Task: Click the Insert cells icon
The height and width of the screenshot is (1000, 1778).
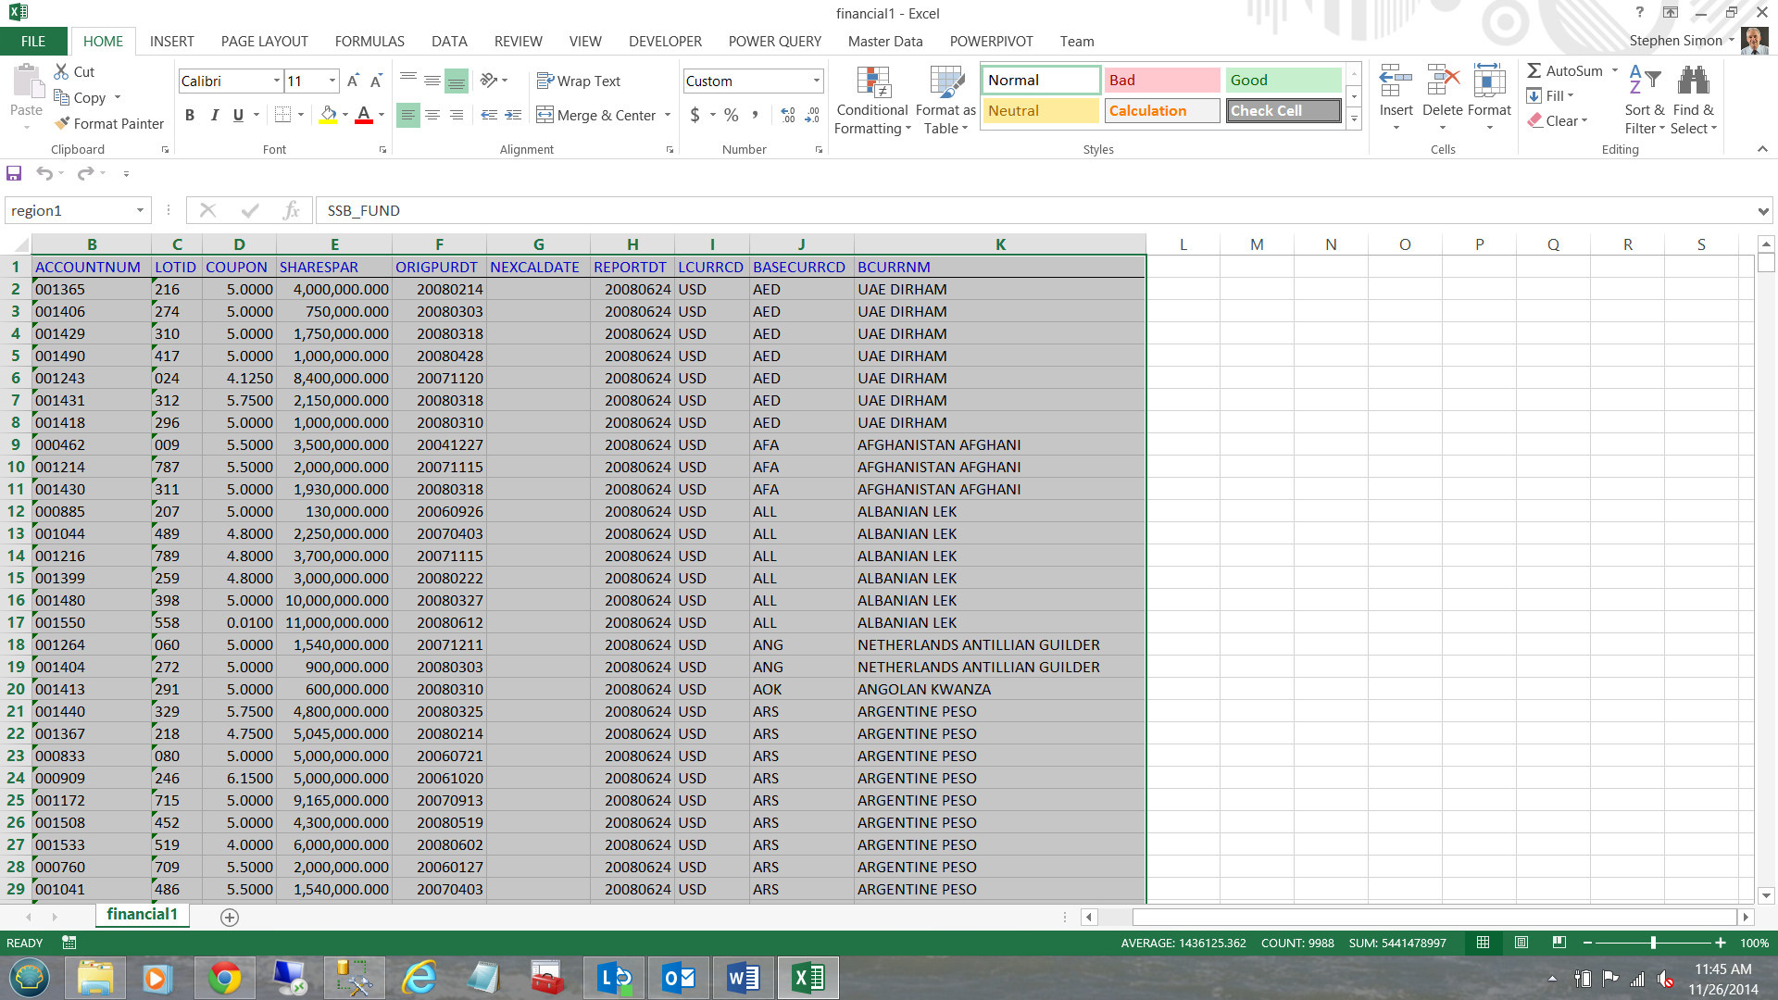Action: (1396, 83)
